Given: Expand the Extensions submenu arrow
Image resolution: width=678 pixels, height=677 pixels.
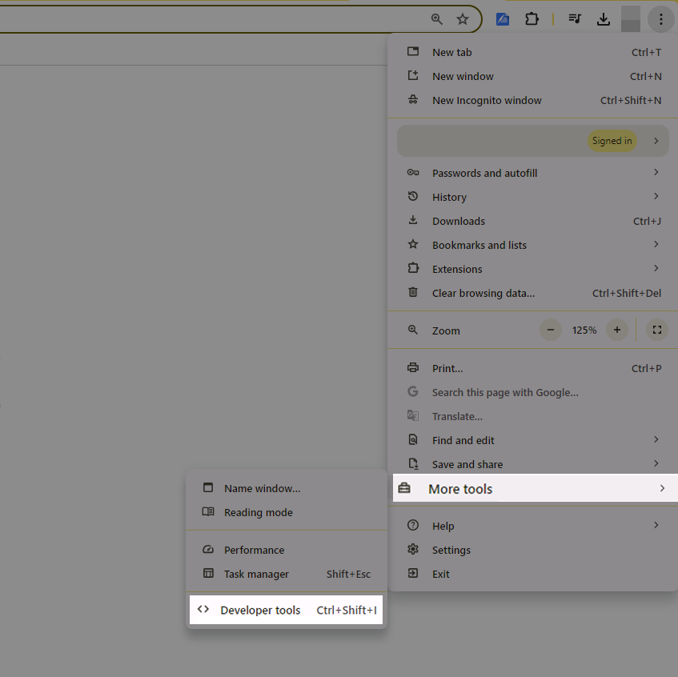Looking at the screenshot, I should coord(656,268).
